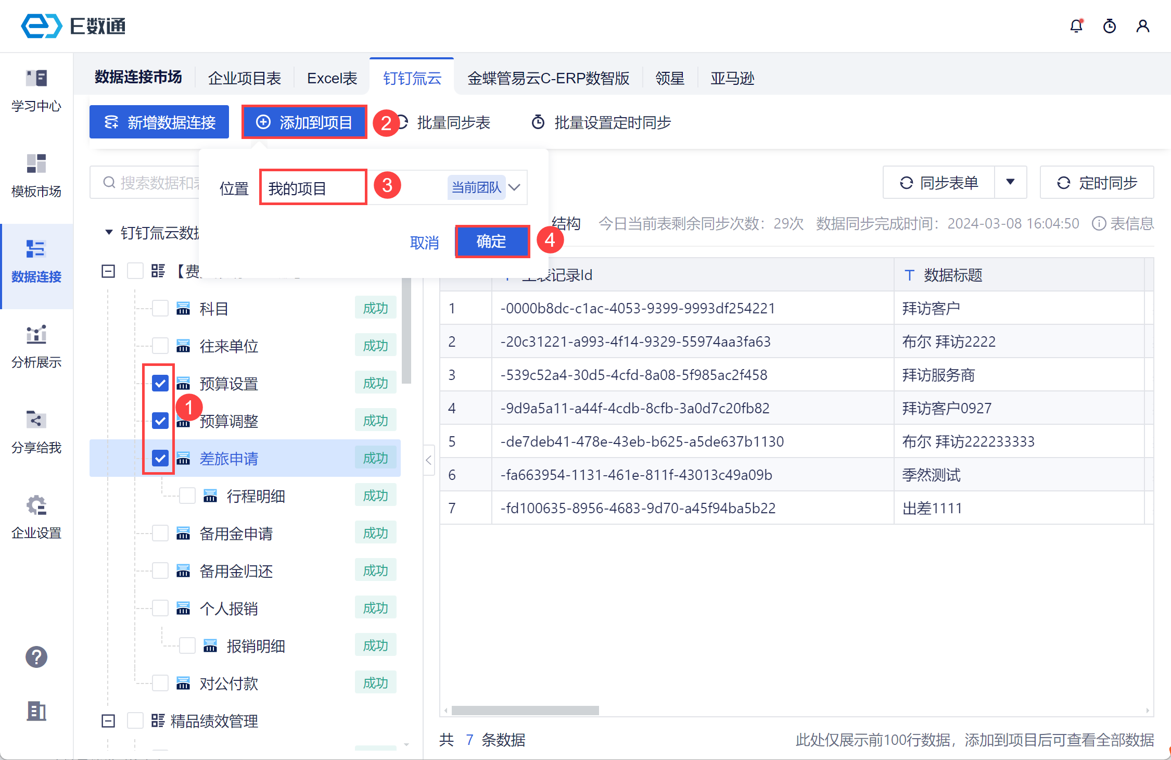Open dropdown arrow beside 同步表单

[1010, 182]
